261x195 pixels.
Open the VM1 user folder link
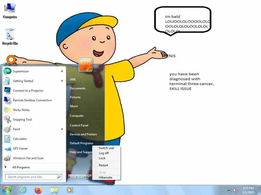(73, 79)
